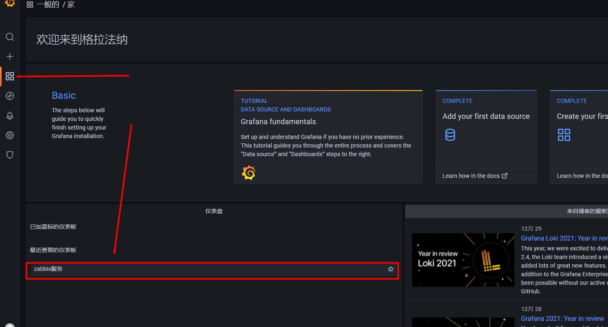Open the Server Admin shield icon
The width and height of the screenshot is (608, 327).
click(x=10, y=155)
